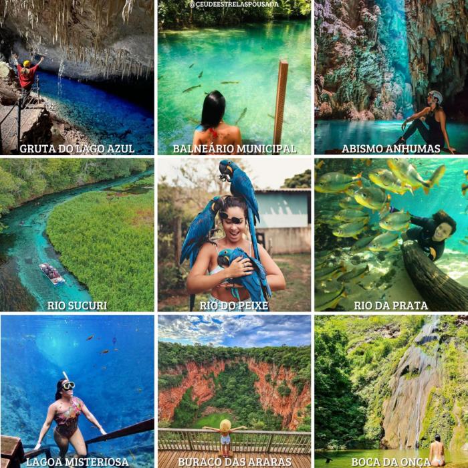Select the Rio da Prata underwater photo
The width and height of the screenshot is (468, 468).
click(391, 235)
